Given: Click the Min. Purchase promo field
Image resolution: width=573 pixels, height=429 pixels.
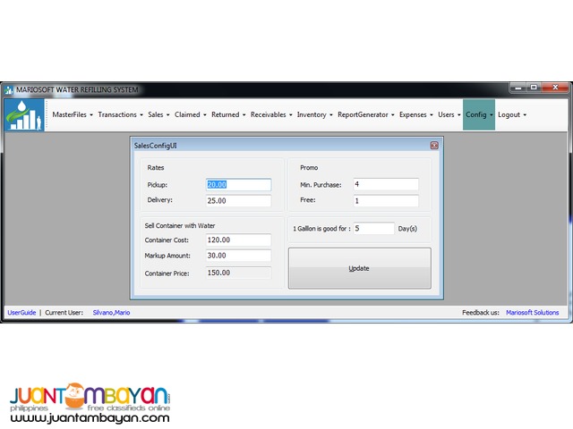Looking at the screenshot, I should (386, 184).
